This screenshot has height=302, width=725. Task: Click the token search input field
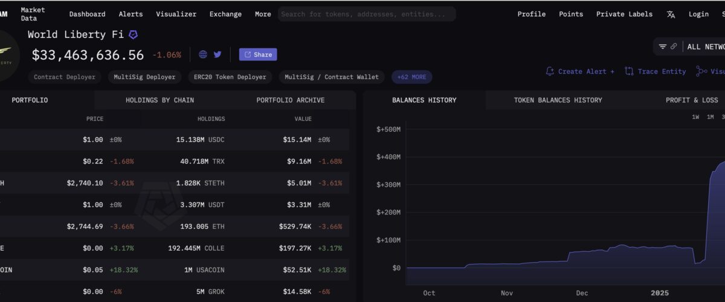[367, 14]
